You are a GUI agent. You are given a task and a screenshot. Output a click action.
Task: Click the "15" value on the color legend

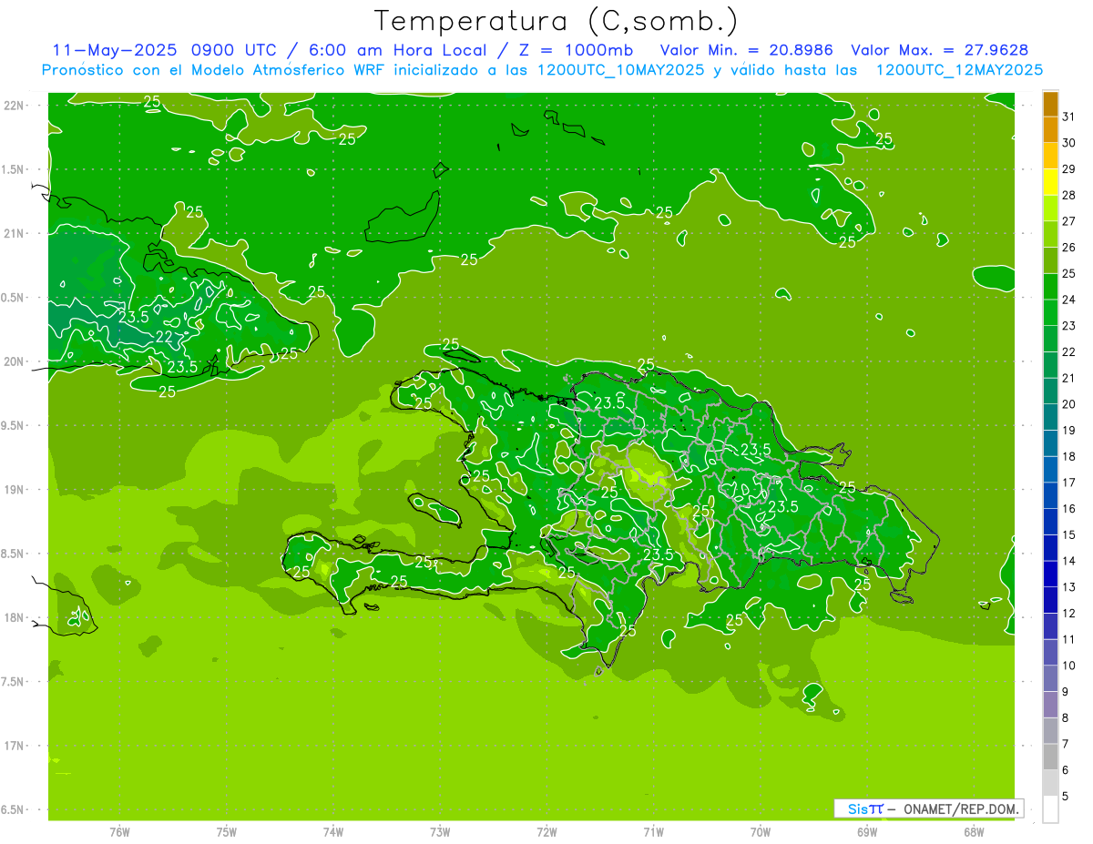point(1068,534)
